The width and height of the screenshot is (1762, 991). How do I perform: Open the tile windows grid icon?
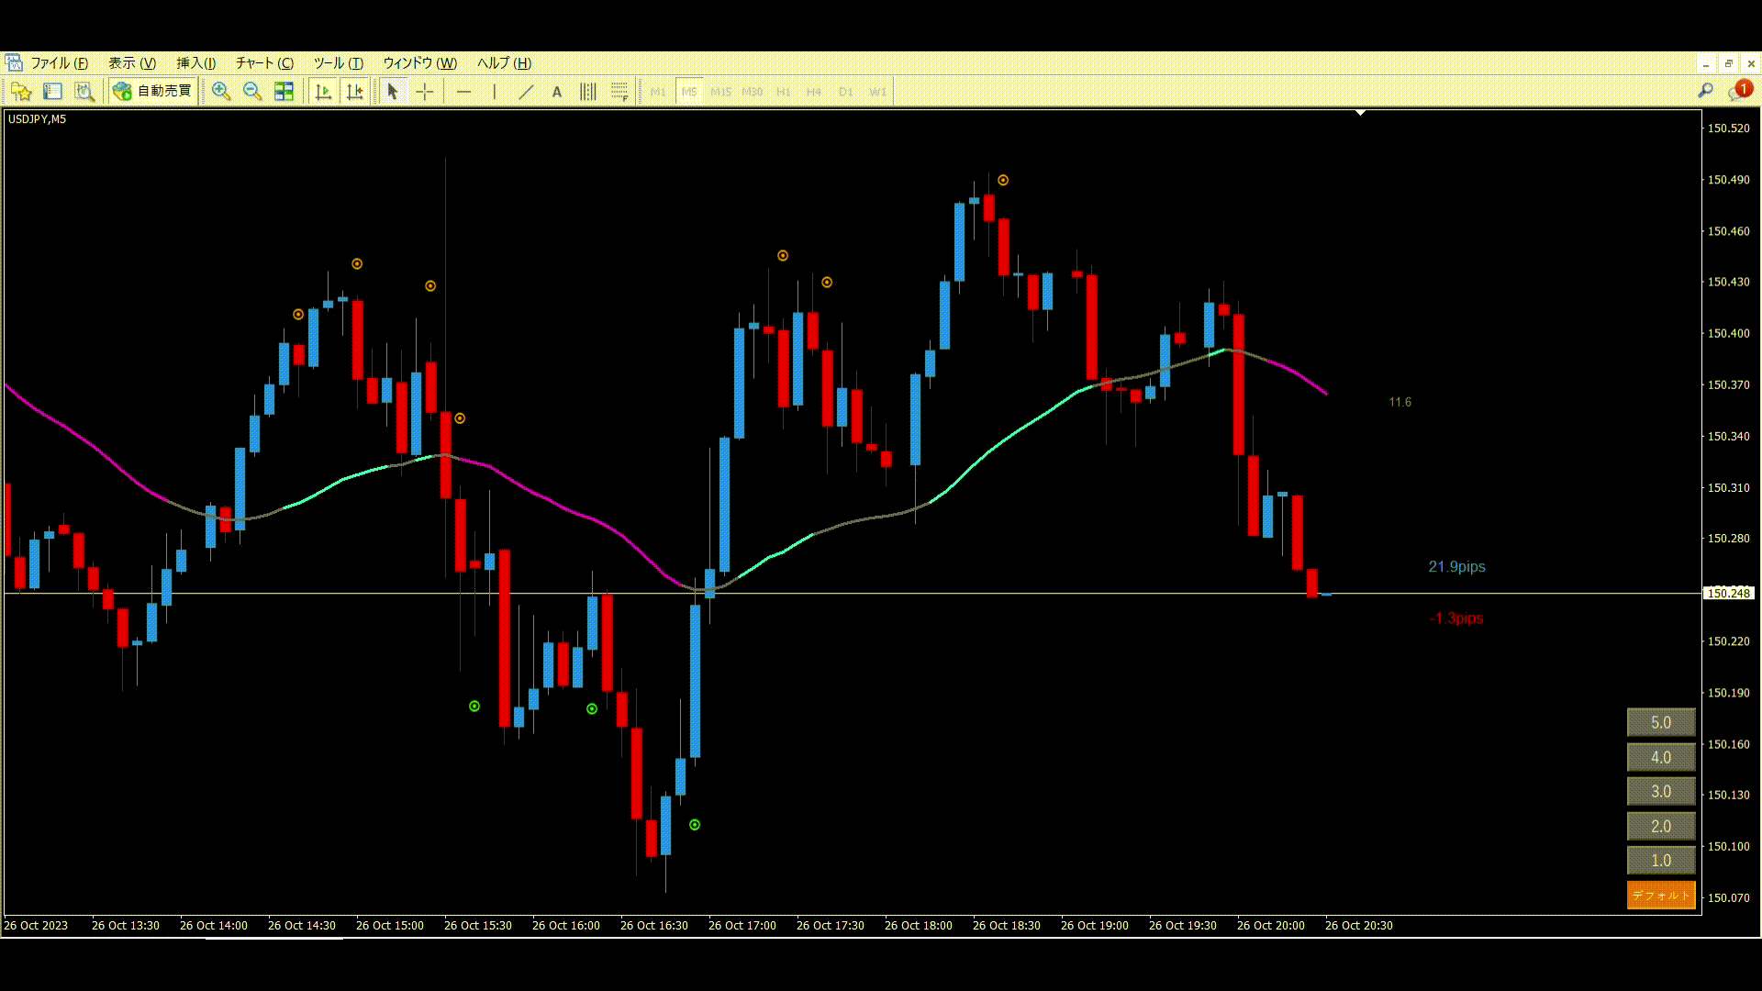pos(284,91)
